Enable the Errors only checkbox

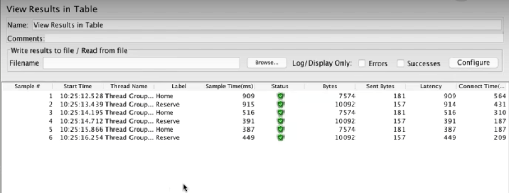(362, 63)
